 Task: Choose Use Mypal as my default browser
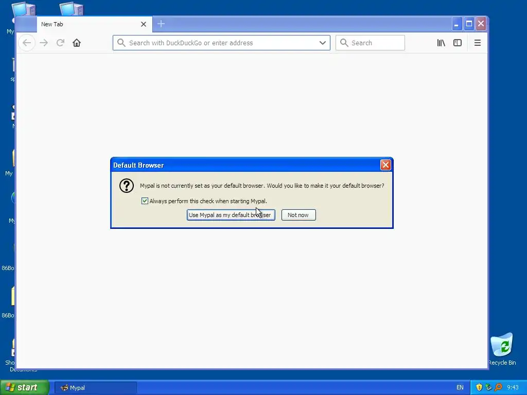pos(231,215)
